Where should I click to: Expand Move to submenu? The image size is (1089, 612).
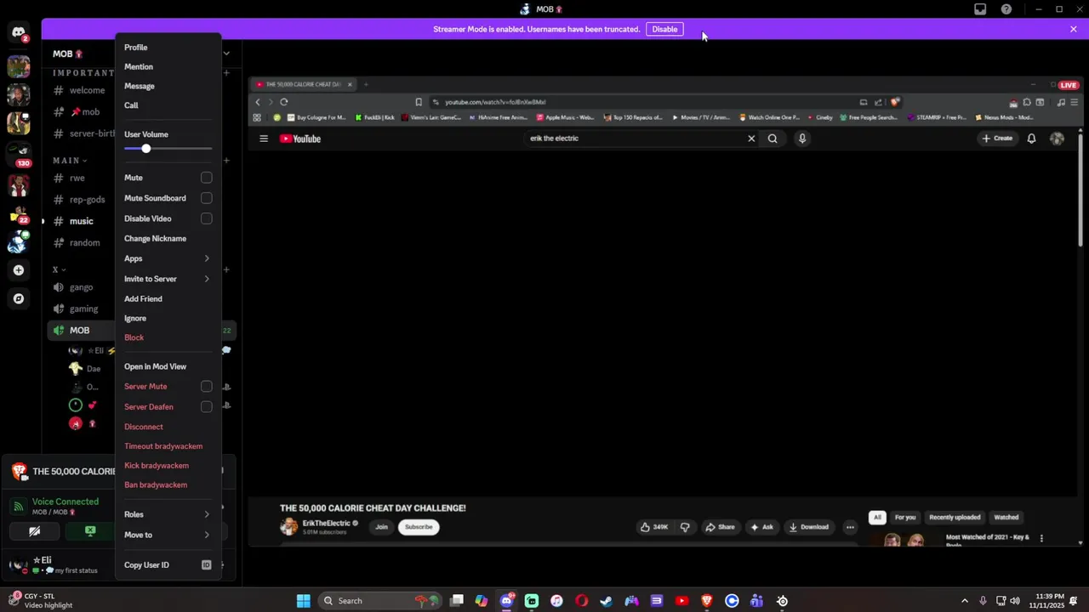click(x=207, y=535)
